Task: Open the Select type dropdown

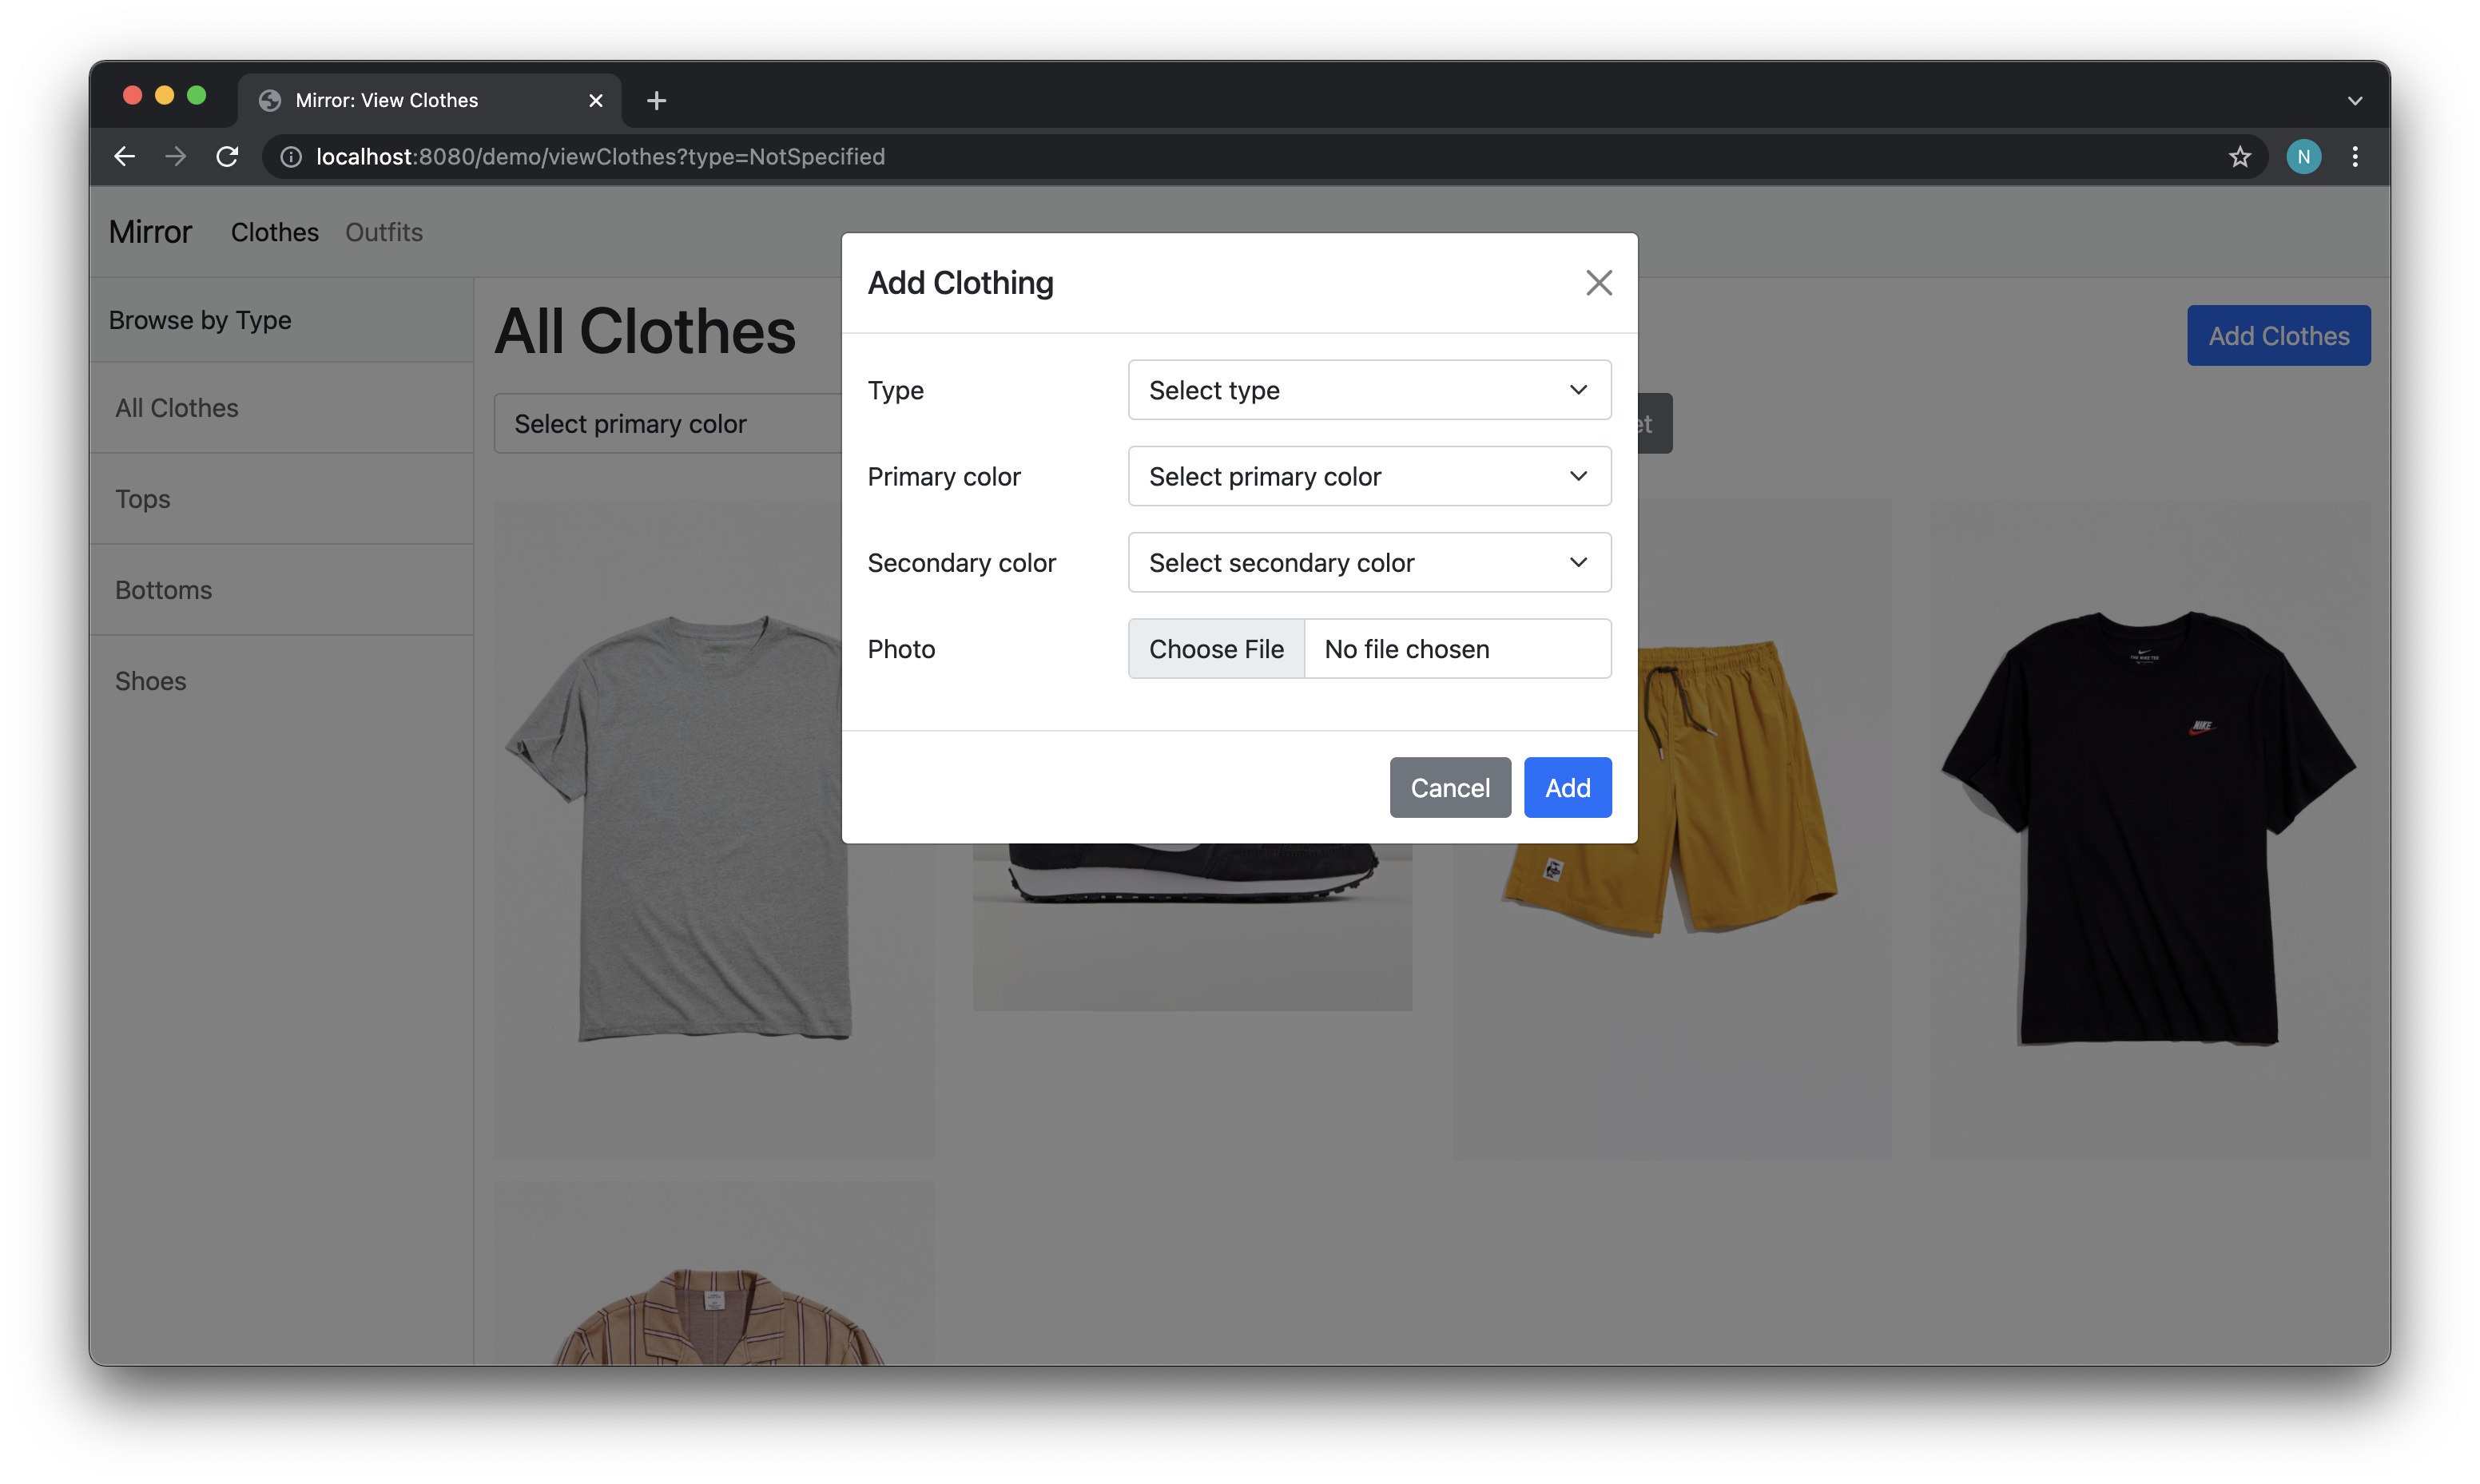Action: (x=1368, y=390)
